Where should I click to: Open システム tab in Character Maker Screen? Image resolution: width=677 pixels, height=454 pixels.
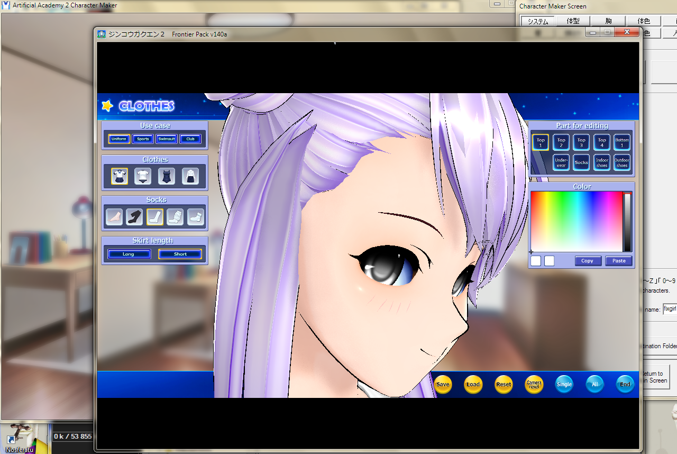pos(538,21)
